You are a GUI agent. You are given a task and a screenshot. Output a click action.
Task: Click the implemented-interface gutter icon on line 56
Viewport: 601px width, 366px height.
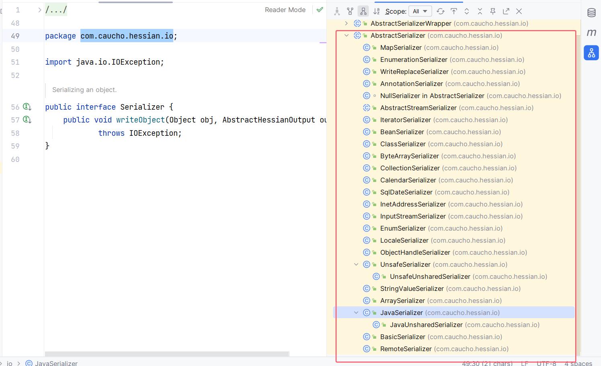click(x=27, y=107)
